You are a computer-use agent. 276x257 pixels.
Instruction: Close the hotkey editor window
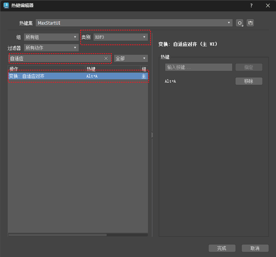pyautogui.click(x=268, y=6)
